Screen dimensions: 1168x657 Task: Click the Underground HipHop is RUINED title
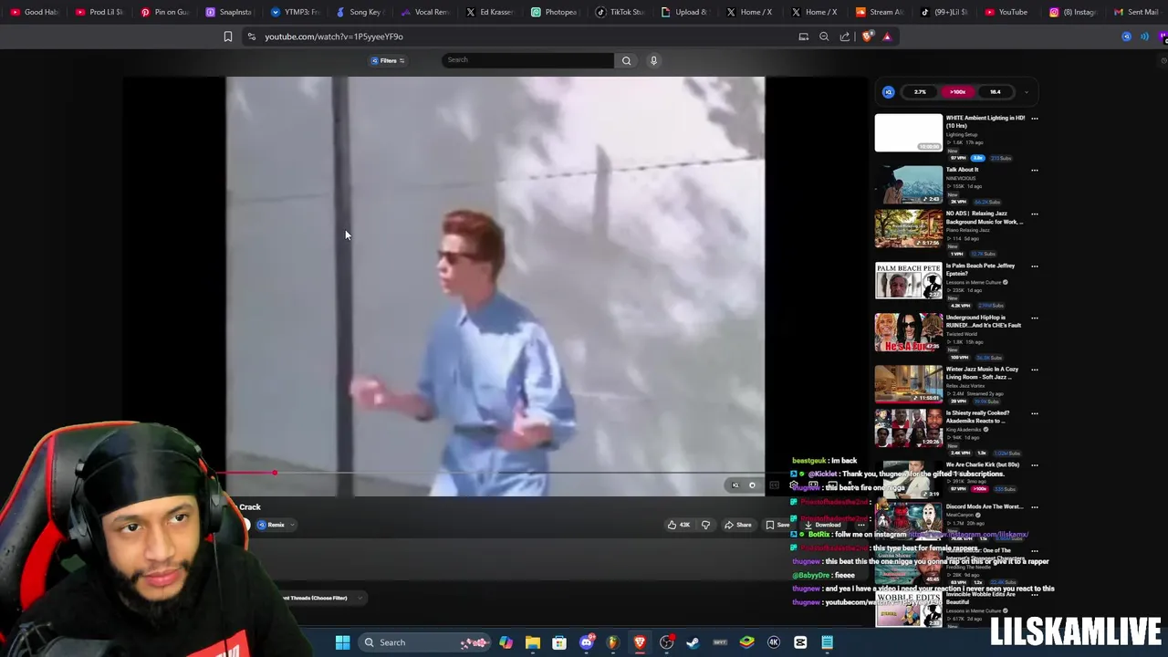click(983, 321)
